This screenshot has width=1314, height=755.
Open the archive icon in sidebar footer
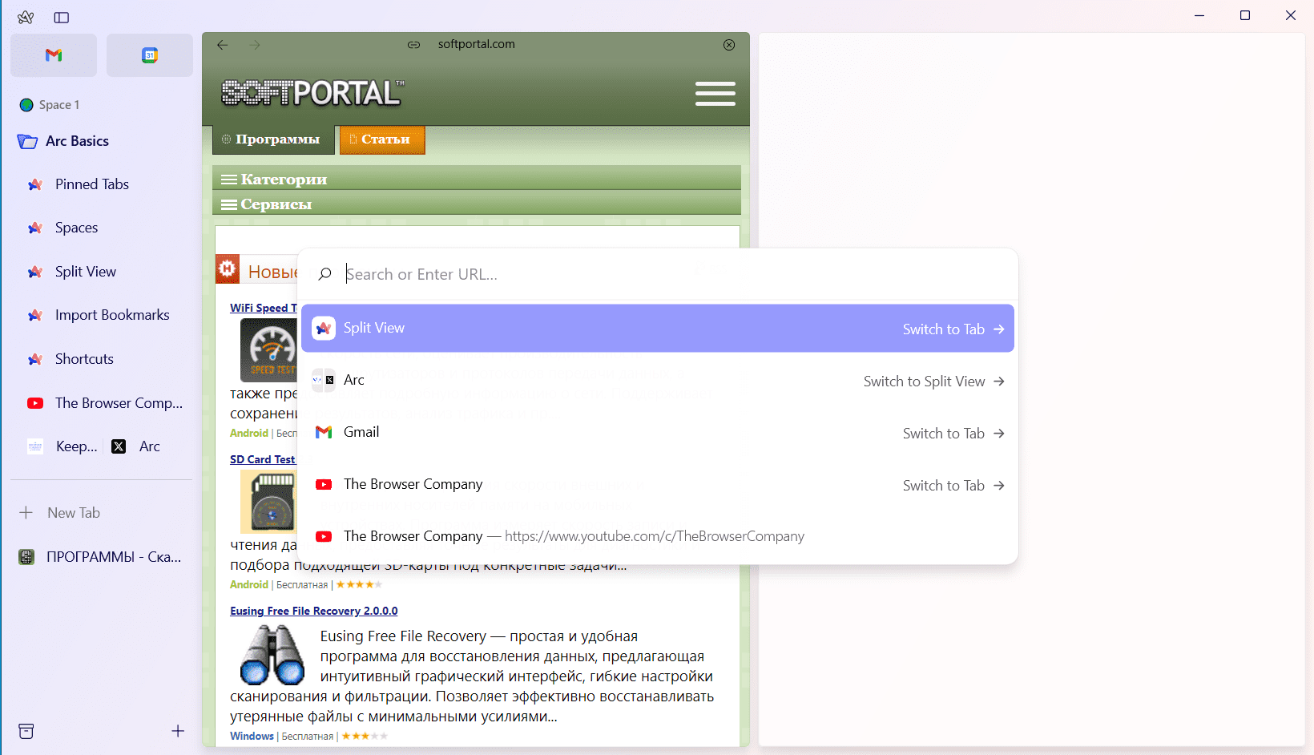(26, 731)
